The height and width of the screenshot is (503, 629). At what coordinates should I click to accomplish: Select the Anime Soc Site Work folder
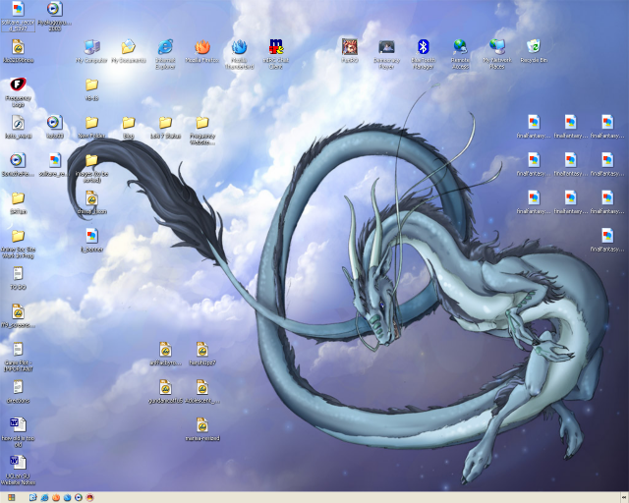tap(18, 244)
